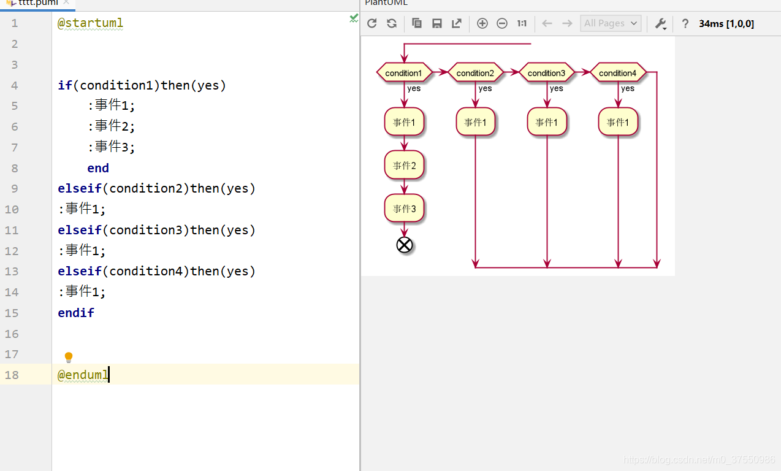Image resolution: width=781 pixels, height=471 pixels.
Task: Save the diagram using the disk icon
Action: coord(437,23)
